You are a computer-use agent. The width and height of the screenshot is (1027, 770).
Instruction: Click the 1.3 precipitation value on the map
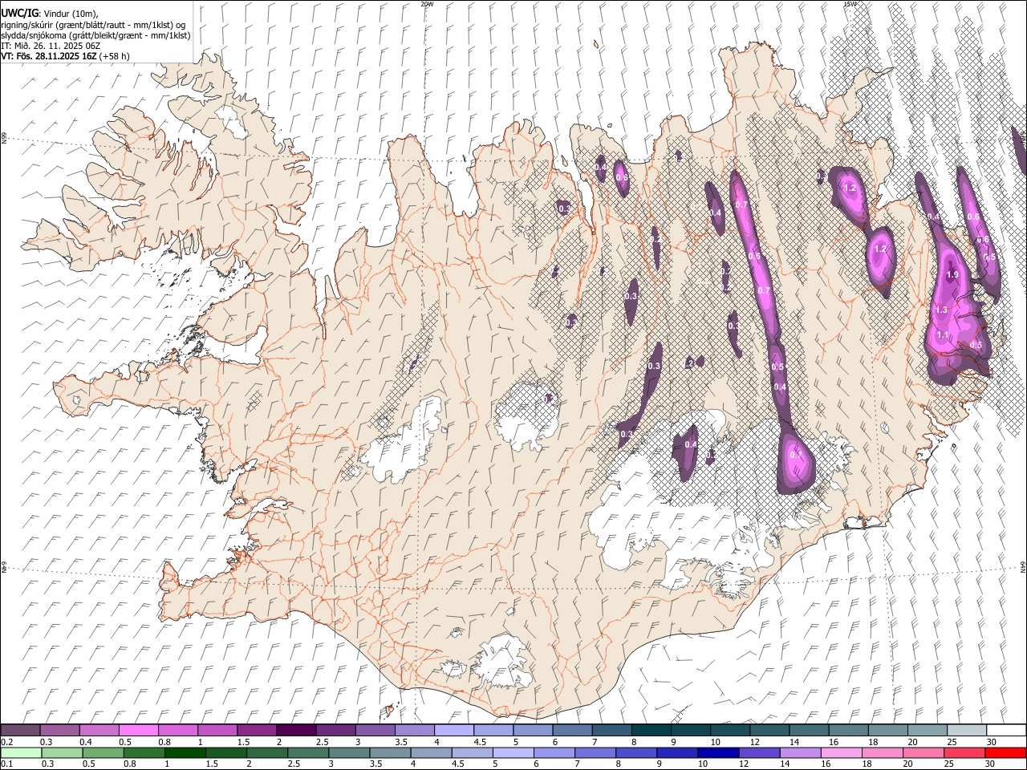pyautogui.click(x=941, y=310)
